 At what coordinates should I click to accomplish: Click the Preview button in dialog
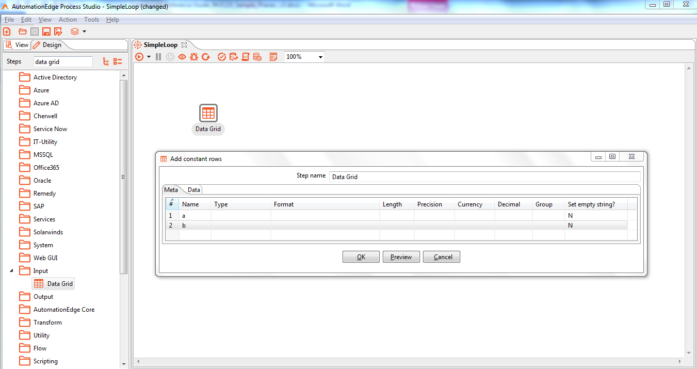(401, 257)
